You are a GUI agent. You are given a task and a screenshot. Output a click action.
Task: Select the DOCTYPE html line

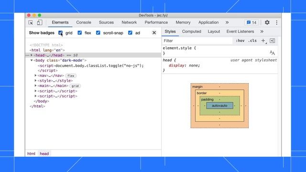(x=46, y=45)
